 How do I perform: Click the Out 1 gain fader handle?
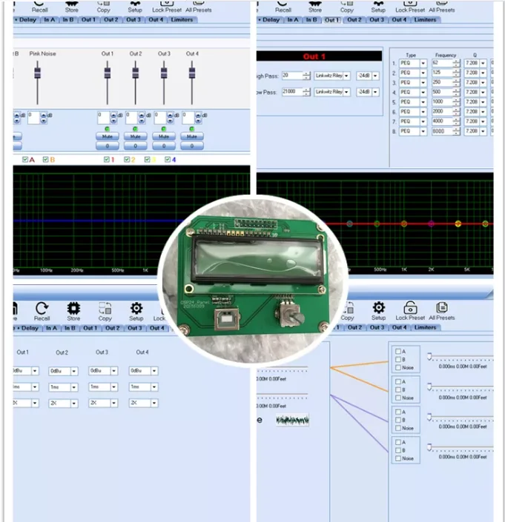[x=108, y=73]
